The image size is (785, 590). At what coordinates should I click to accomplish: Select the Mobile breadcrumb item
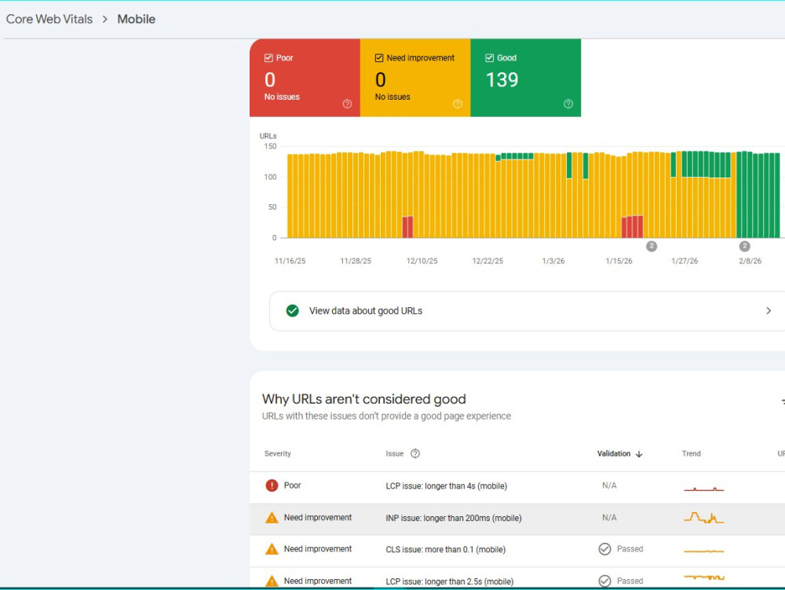tap(136, 19)
